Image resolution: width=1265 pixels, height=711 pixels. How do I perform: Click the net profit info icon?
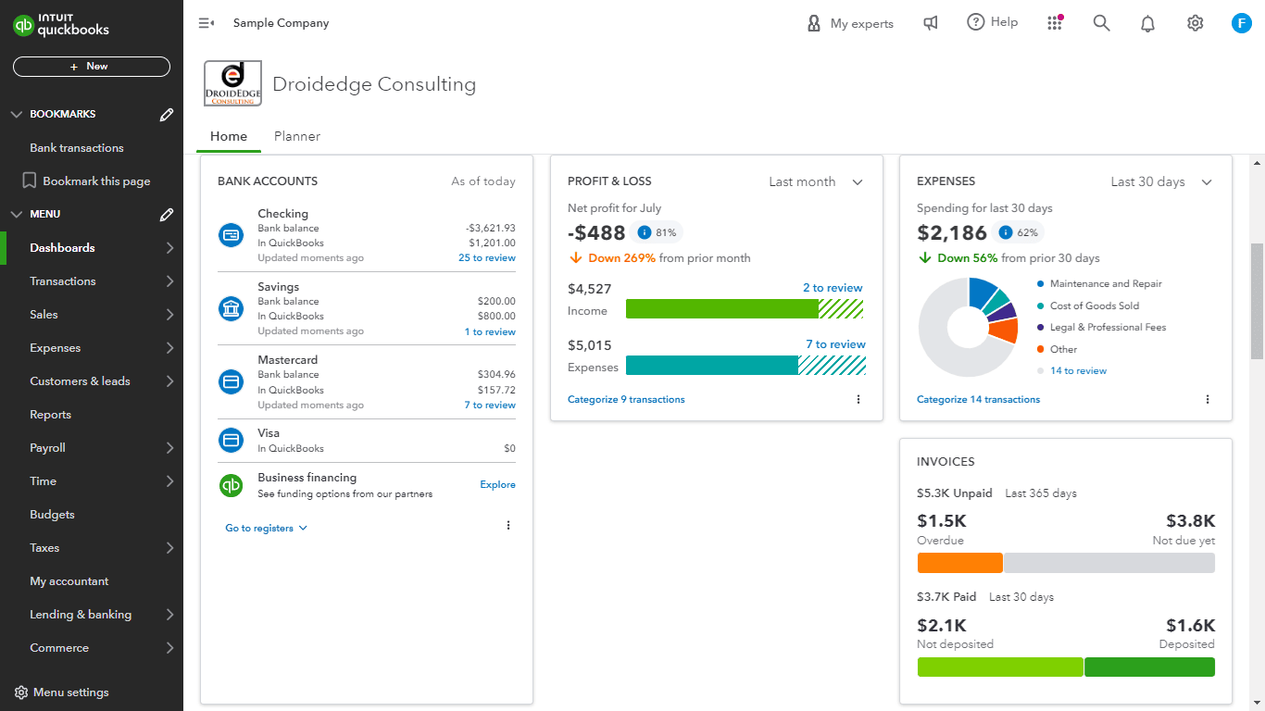(645, 232)
